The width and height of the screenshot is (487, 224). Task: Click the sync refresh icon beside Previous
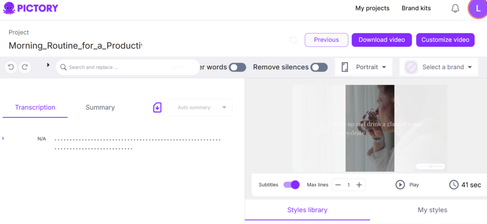coord(293,40)
